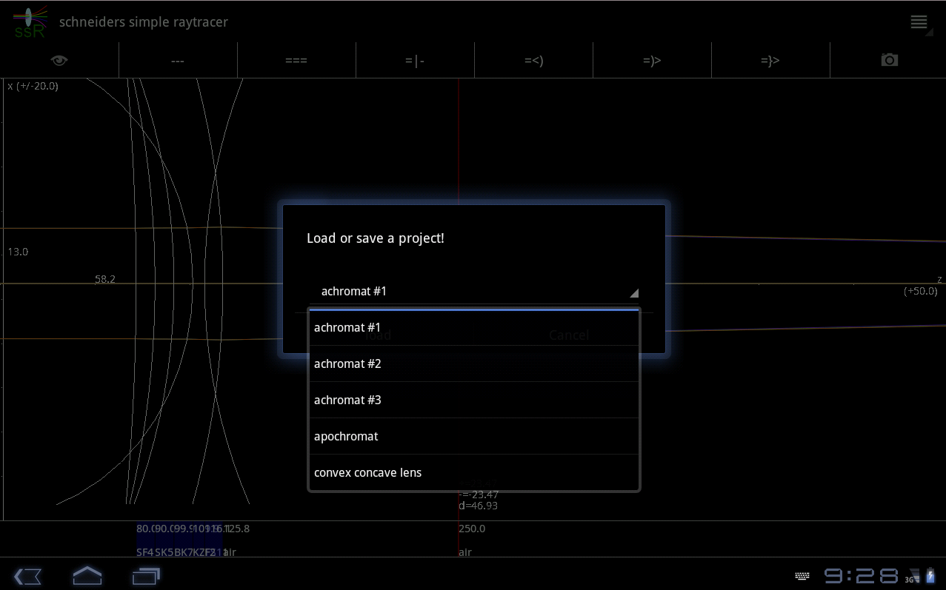Viewport: 946px width, 590px height.
Task: Open the overflow menu icon at top right
Action: coord(919,22)
